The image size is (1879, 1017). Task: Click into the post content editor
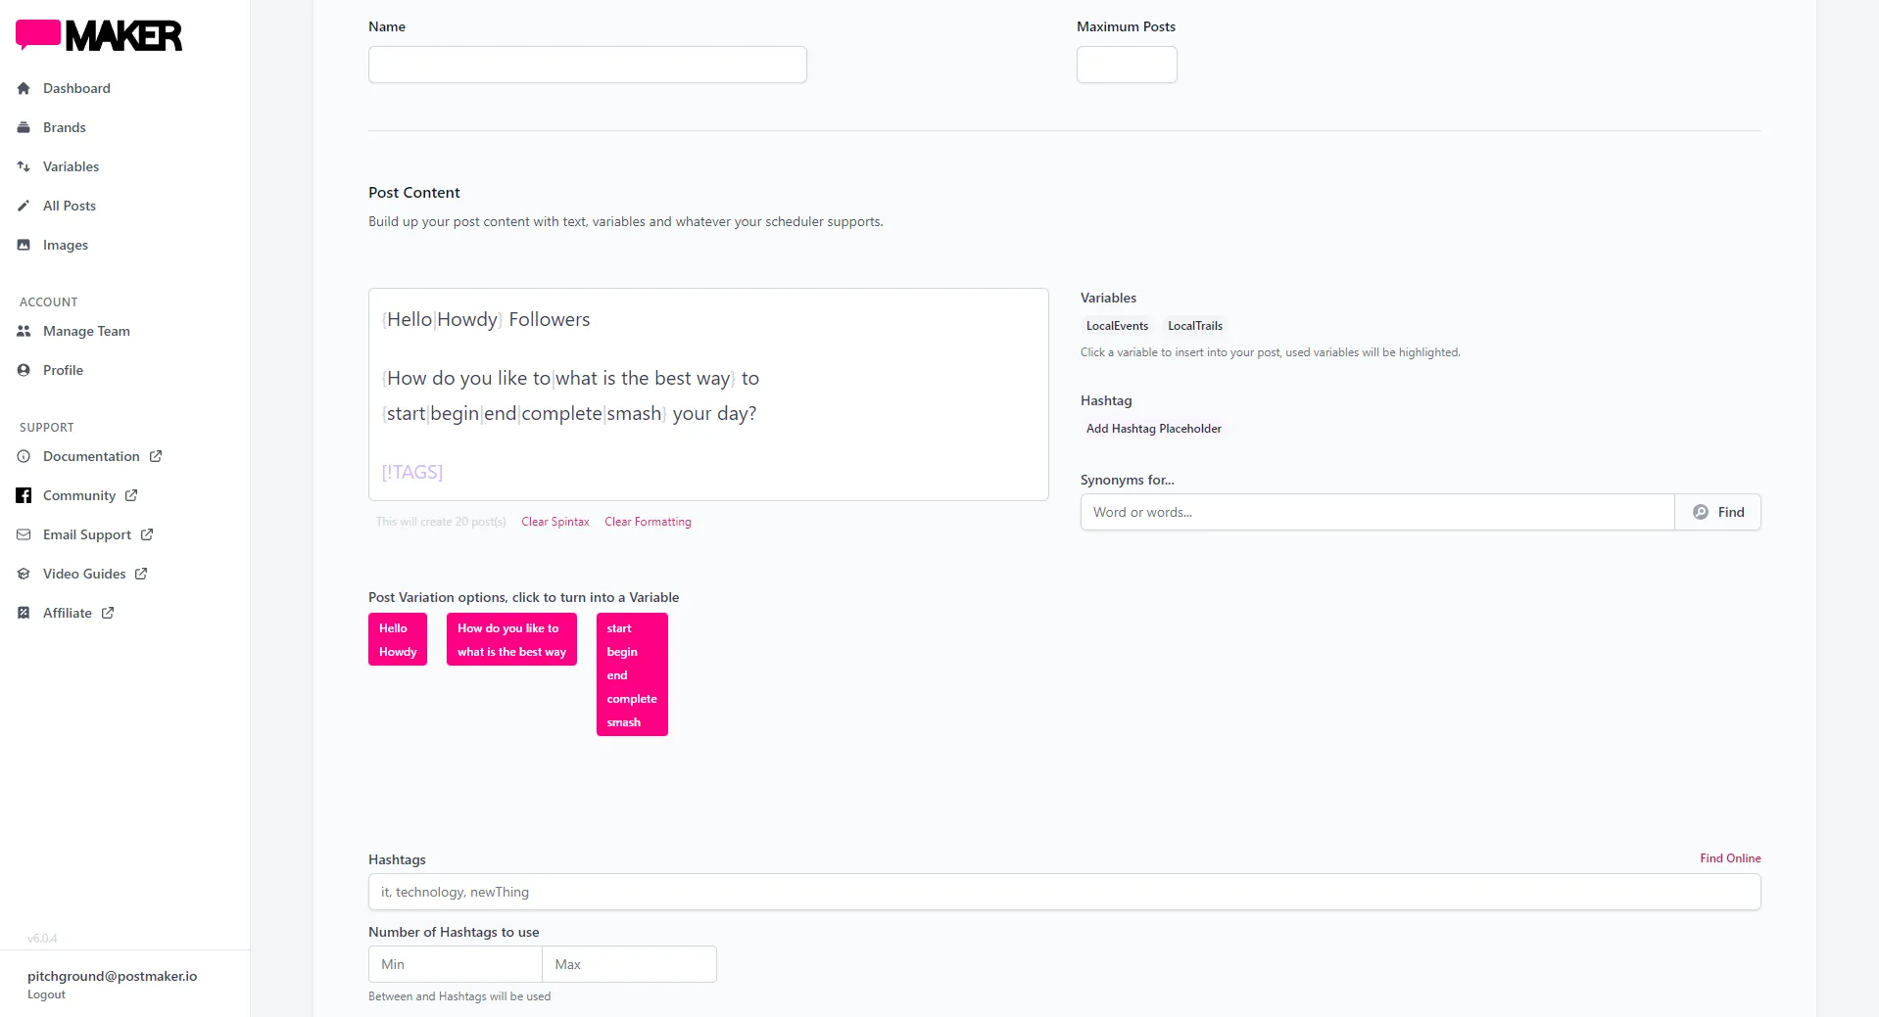[708, 394]
